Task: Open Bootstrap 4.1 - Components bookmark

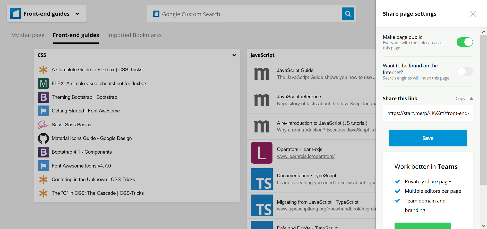Action: point(82,152)
